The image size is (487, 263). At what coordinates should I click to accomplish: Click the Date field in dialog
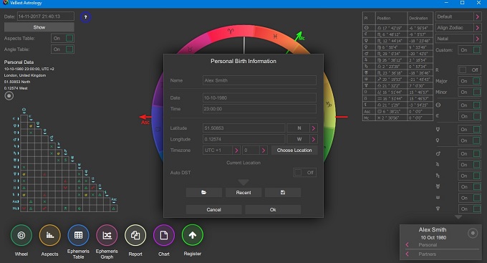pyautogui.click(x=259, y=97)
